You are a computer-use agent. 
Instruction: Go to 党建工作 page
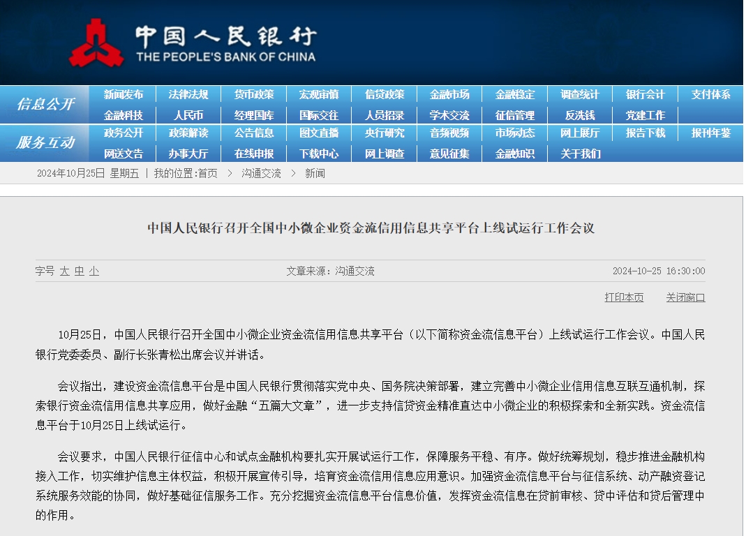[x=645, y=115]
